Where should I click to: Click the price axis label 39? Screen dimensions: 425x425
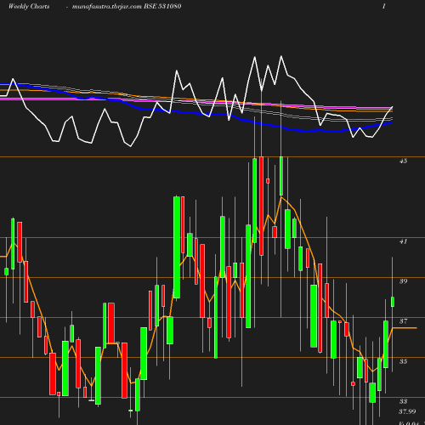[x=403, y=281]
